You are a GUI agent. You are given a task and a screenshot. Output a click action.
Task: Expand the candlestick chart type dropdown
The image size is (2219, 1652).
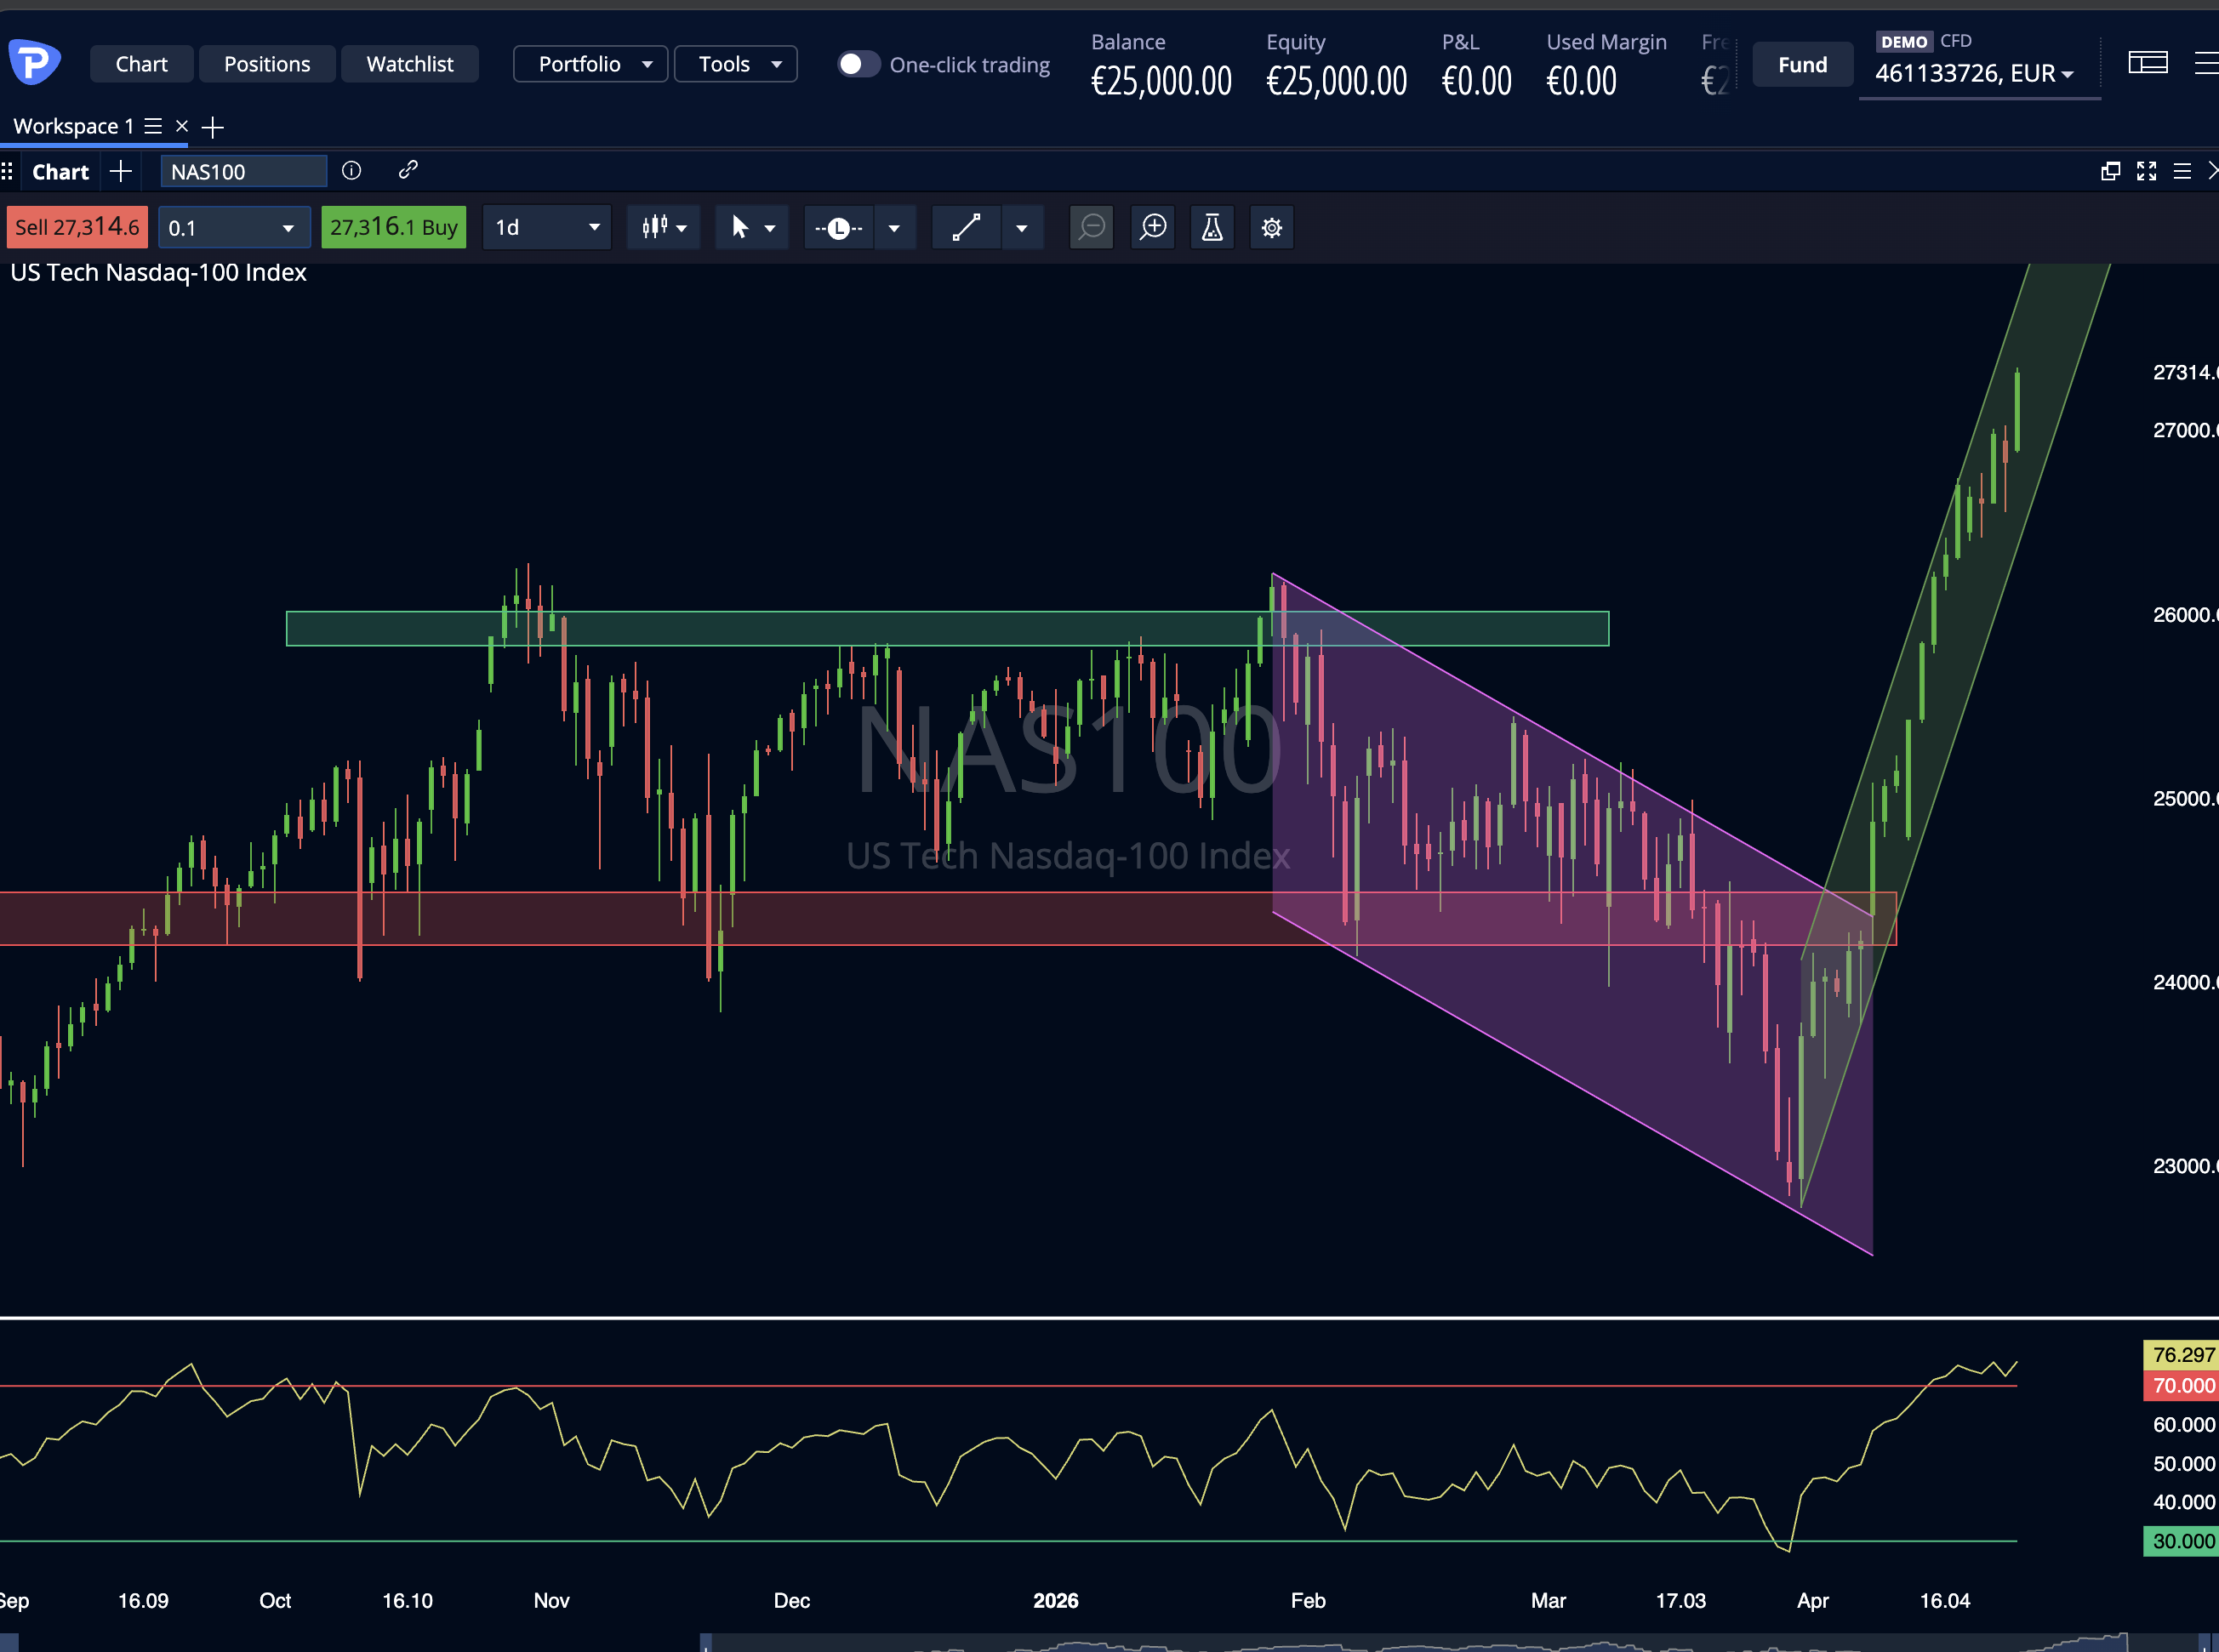tap(663, 227)
